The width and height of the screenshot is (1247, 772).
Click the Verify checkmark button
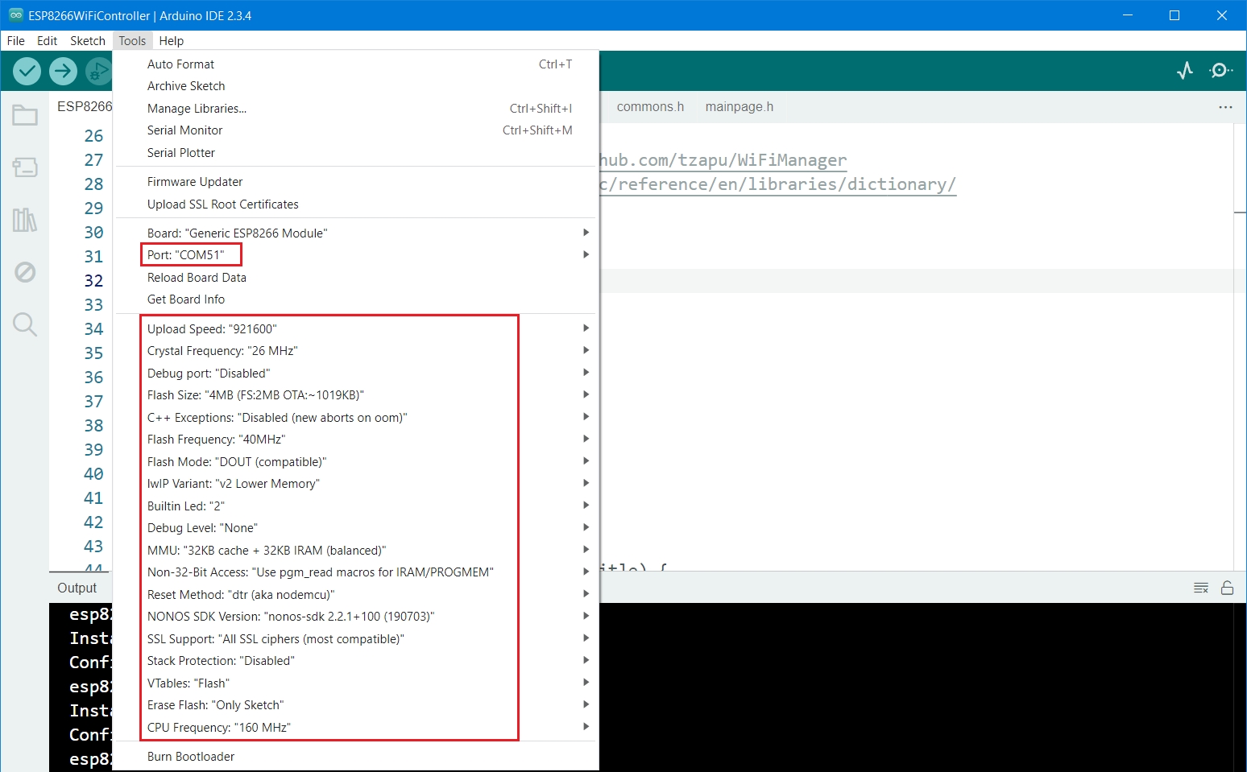[27, 72]
